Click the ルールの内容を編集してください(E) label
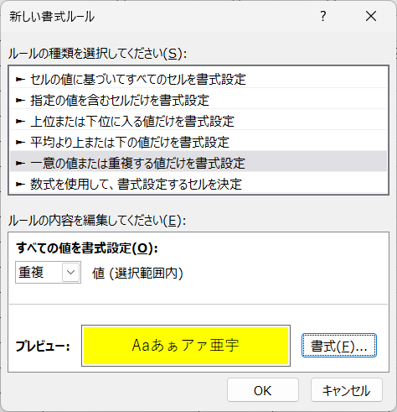 coord(97,221)
